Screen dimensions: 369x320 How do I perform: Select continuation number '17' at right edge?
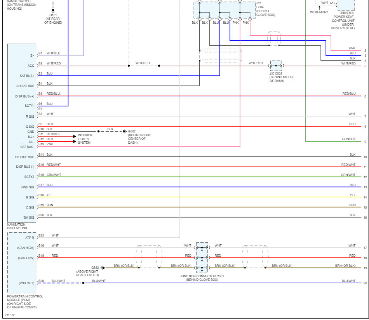point(365,248)
